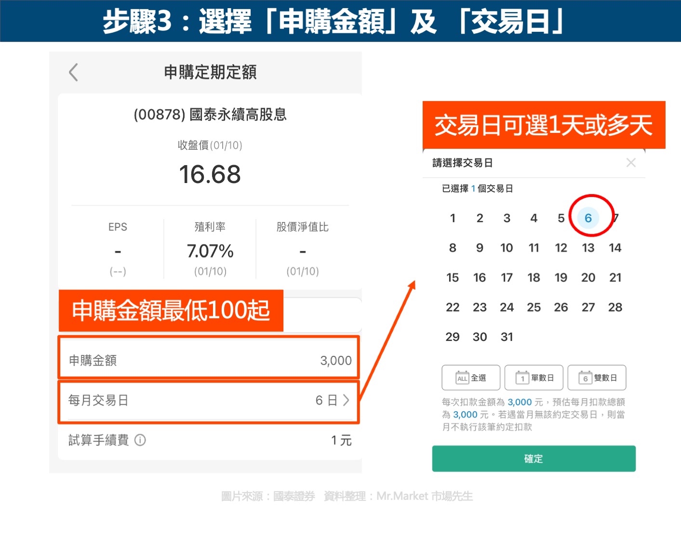Viewport: 681px width, 536px height.
Task: Select day 17 in the calendar
Action: tap(507, 278)
